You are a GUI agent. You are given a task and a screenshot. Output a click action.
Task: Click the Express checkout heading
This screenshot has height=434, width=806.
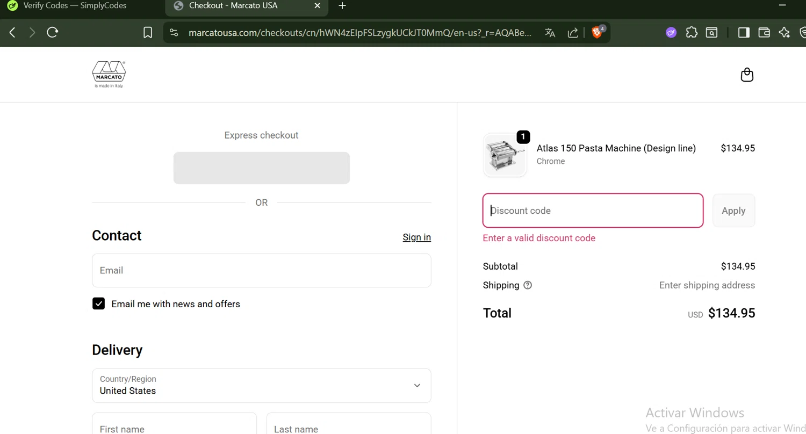[262, 135]
